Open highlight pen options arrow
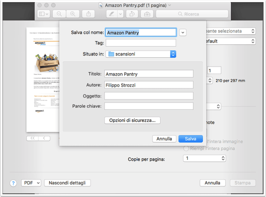 [x=120, y=14]
